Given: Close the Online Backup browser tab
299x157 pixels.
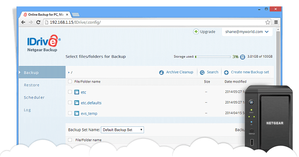Looking at the screenshot, I should (x=67, y=14).
